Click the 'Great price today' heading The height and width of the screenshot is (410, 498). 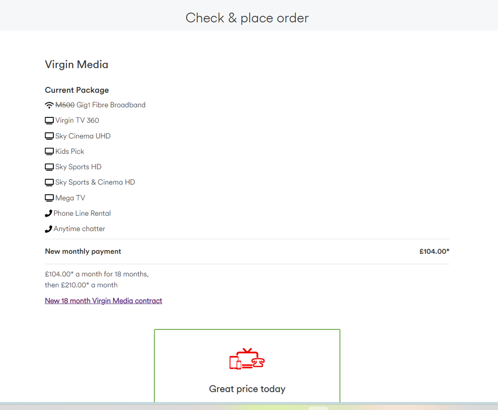click(247, 389)
